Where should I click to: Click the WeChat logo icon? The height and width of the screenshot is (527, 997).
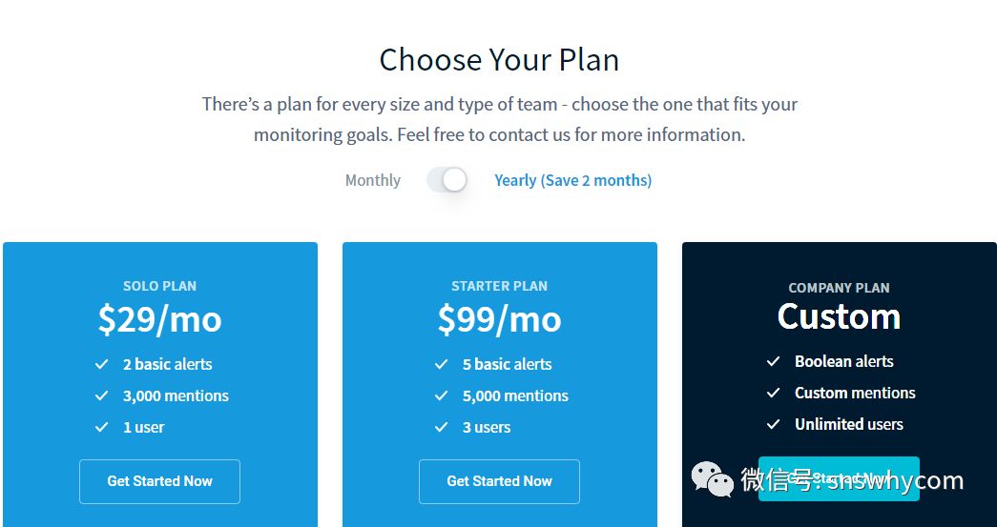pos(713,479)
